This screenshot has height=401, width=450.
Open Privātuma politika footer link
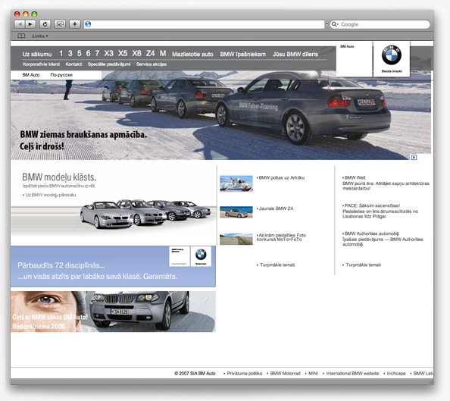point(242,374)
